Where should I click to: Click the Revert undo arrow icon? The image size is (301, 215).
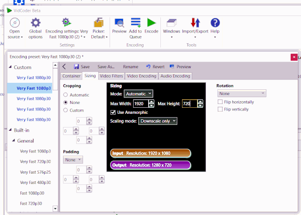pos(148,67)
